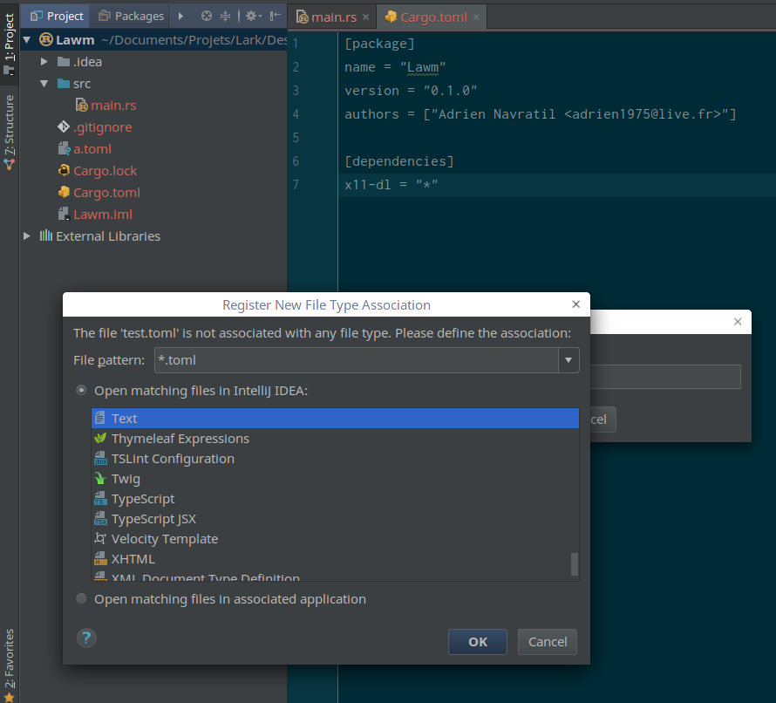
Task: Switch to the Project view tab
Action: 56,16
